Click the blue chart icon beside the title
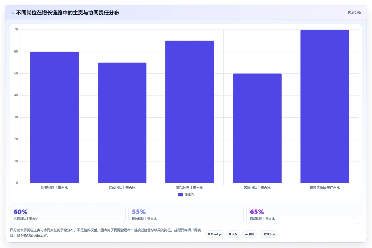372x248 pixels. pos(12,13)
